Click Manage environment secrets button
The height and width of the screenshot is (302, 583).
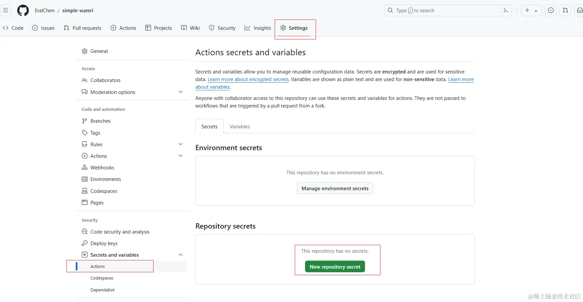(x=335, y=189)
